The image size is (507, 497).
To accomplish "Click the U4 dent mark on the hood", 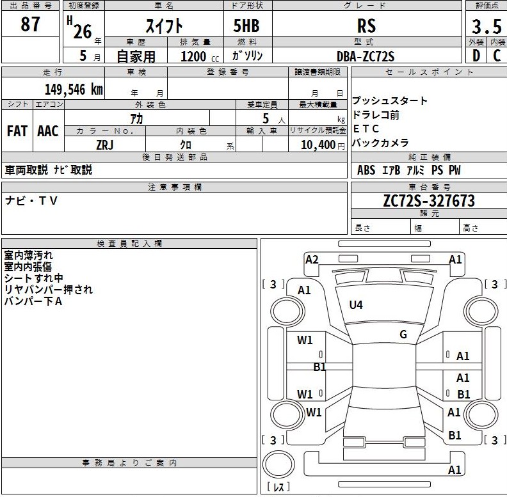I will (x=356, y=304).
